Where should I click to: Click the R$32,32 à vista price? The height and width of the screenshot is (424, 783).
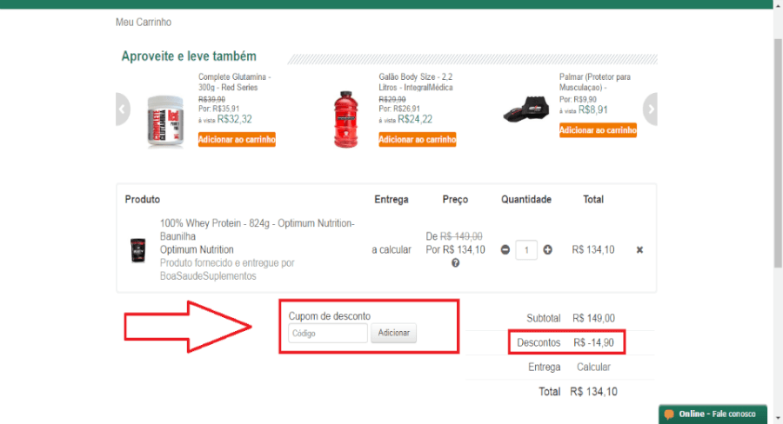[x=235, y=119]
